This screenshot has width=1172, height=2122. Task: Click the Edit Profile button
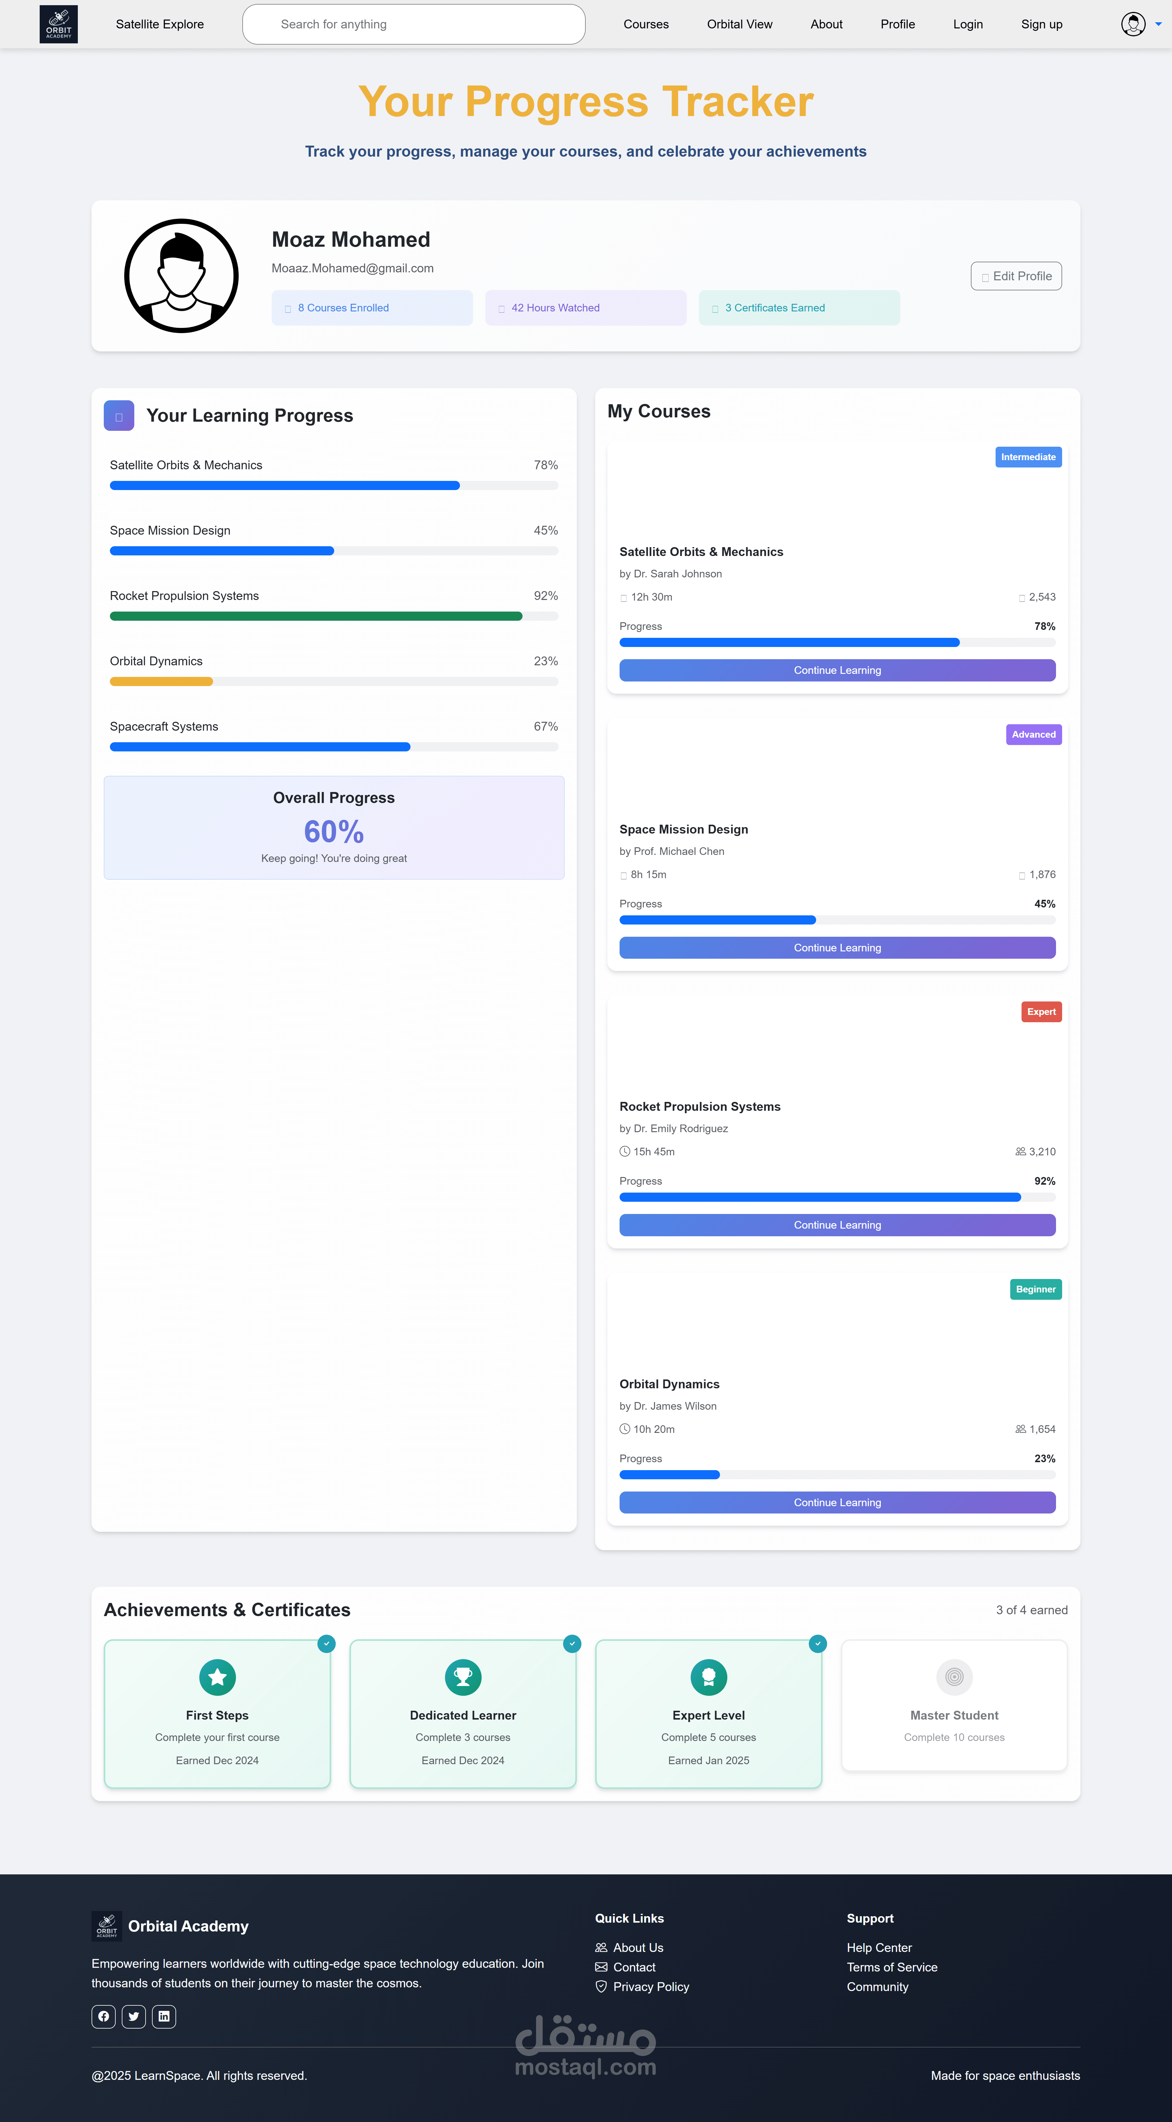click(x=1016, y=276)
